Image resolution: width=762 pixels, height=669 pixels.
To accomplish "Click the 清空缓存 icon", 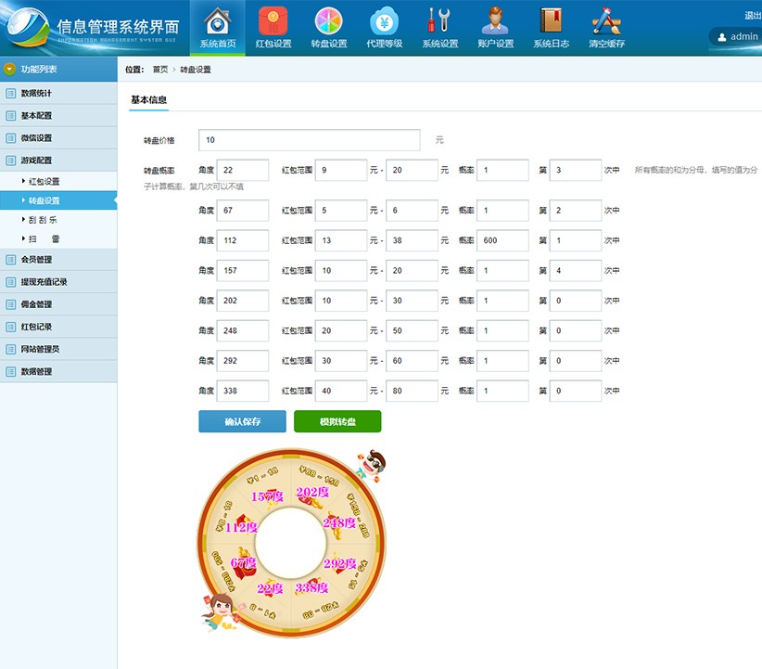I will [x=606, y=20].
